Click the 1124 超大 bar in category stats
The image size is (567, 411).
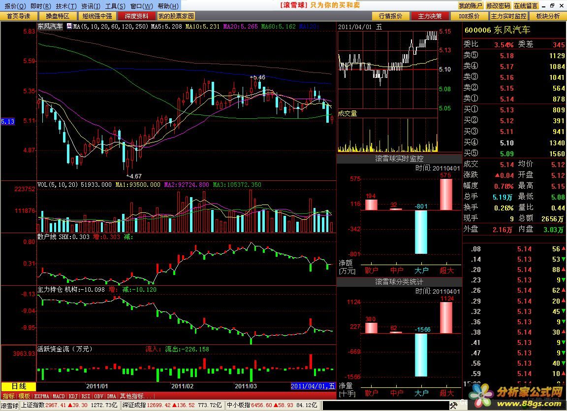click(x=446, y=317)
